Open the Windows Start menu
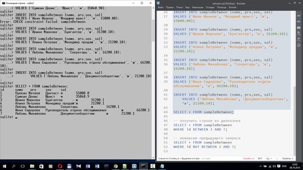This screenshot has height=170, width=303. pyautogui.click(x=4, y=166)
